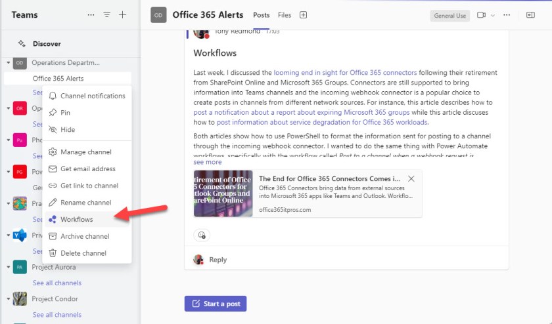Click the pink Pu team avatar
Viewport: 552px width, 324px height.
coord(20,140)
